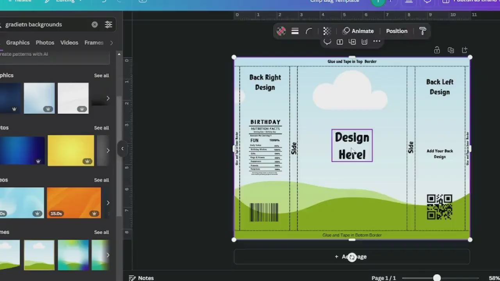Open the transparency checkerboard icon
Viewport: 500px width, 281px height.
point(327,31)
